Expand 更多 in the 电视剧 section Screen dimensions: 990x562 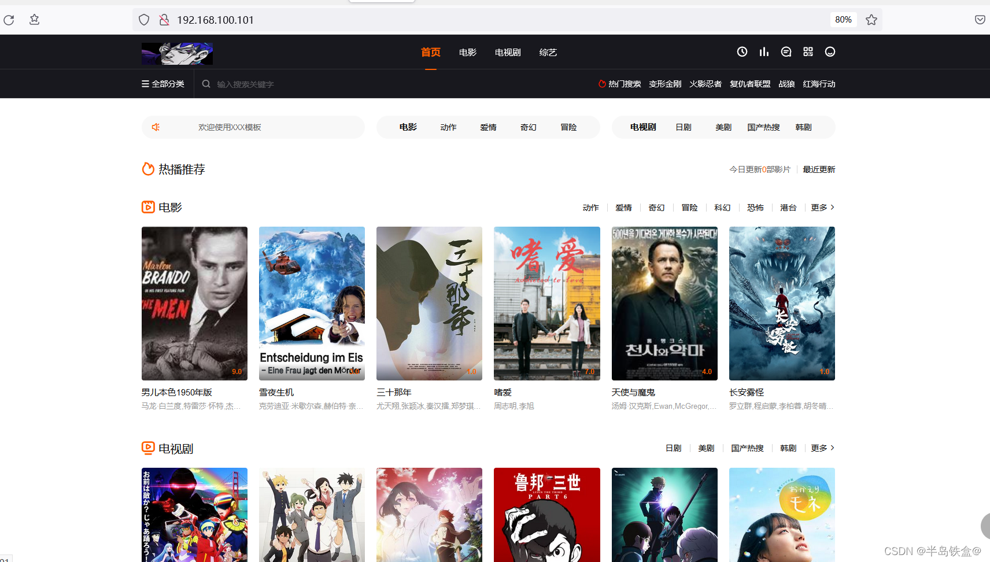coord(822,448)
